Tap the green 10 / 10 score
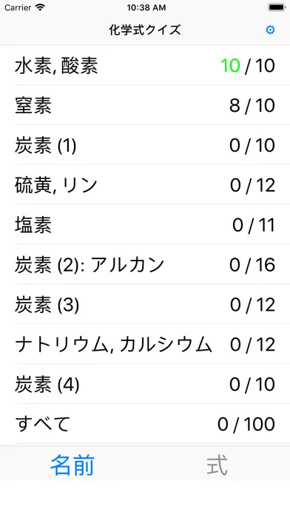 pyautogui.click(x=248, y=66)
